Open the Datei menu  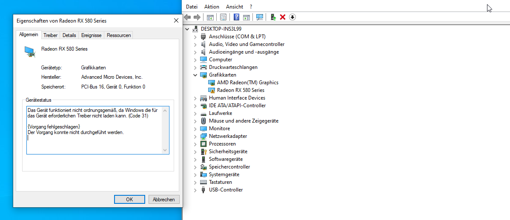tap(192, 6)
